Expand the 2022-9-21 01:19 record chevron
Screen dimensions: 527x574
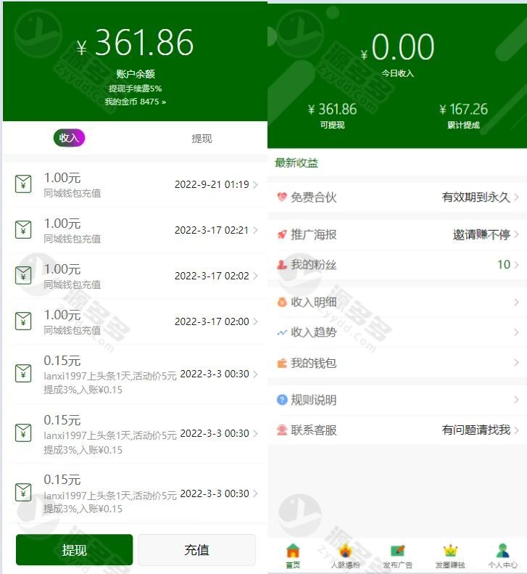click(255, 184)
